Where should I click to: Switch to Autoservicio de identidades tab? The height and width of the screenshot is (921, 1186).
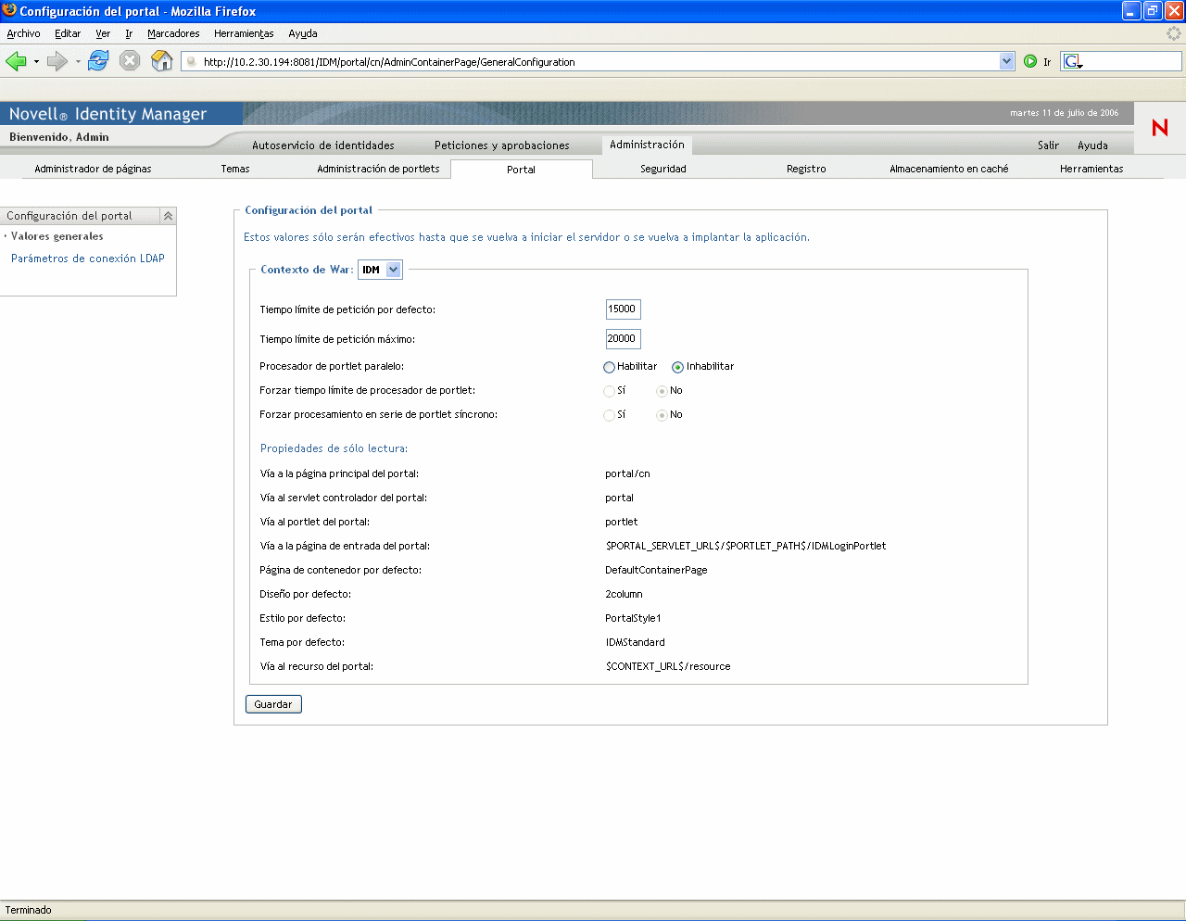[323, 145]
